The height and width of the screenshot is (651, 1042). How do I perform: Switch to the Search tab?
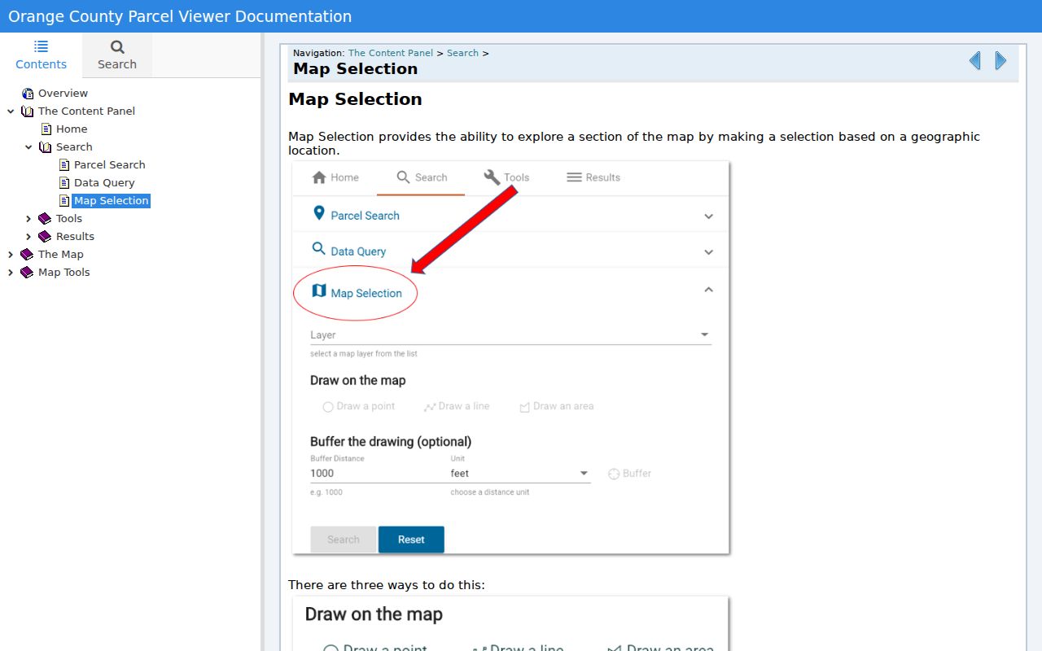pyautogui.click(x=117, y=55)
